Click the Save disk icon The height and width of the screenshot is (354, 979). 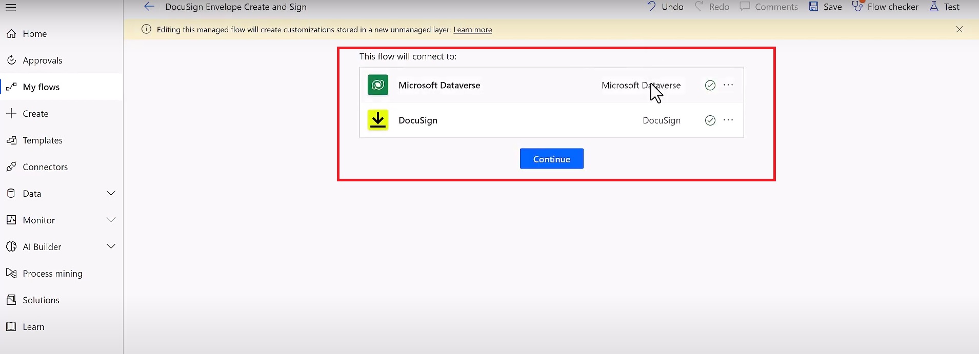[x=813, y=7]
